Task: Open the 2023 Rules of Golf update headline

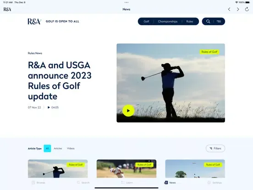Action: tap(60, 81)
